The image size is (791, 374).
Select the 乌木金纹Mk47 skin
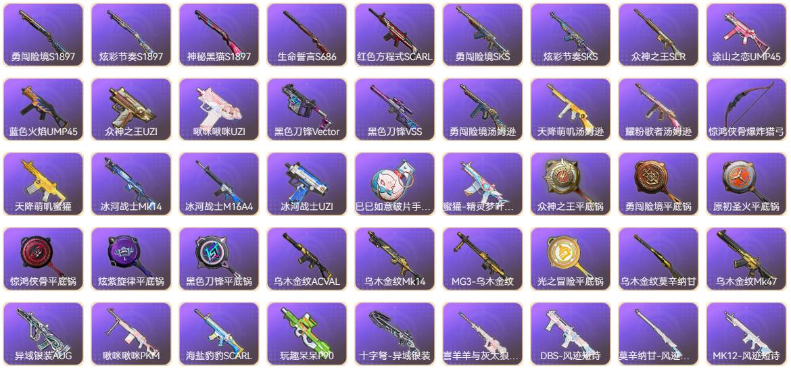point(746,259)
